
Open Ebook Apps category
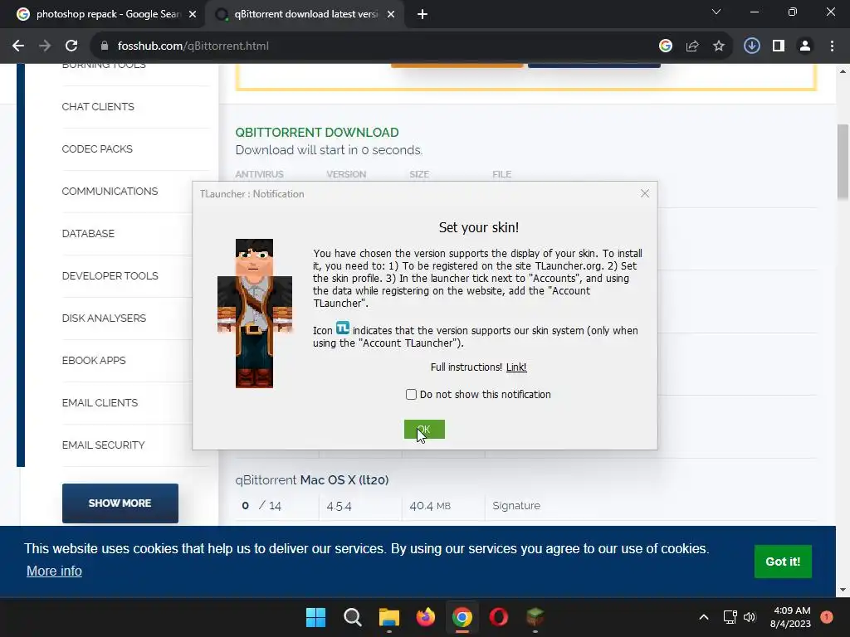point(94,360)
